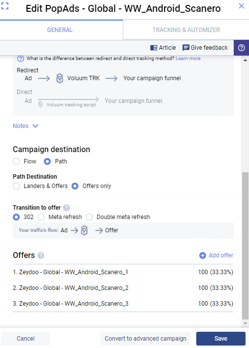
Task: Open the Learn more link
Action: [x=188, y=59]
